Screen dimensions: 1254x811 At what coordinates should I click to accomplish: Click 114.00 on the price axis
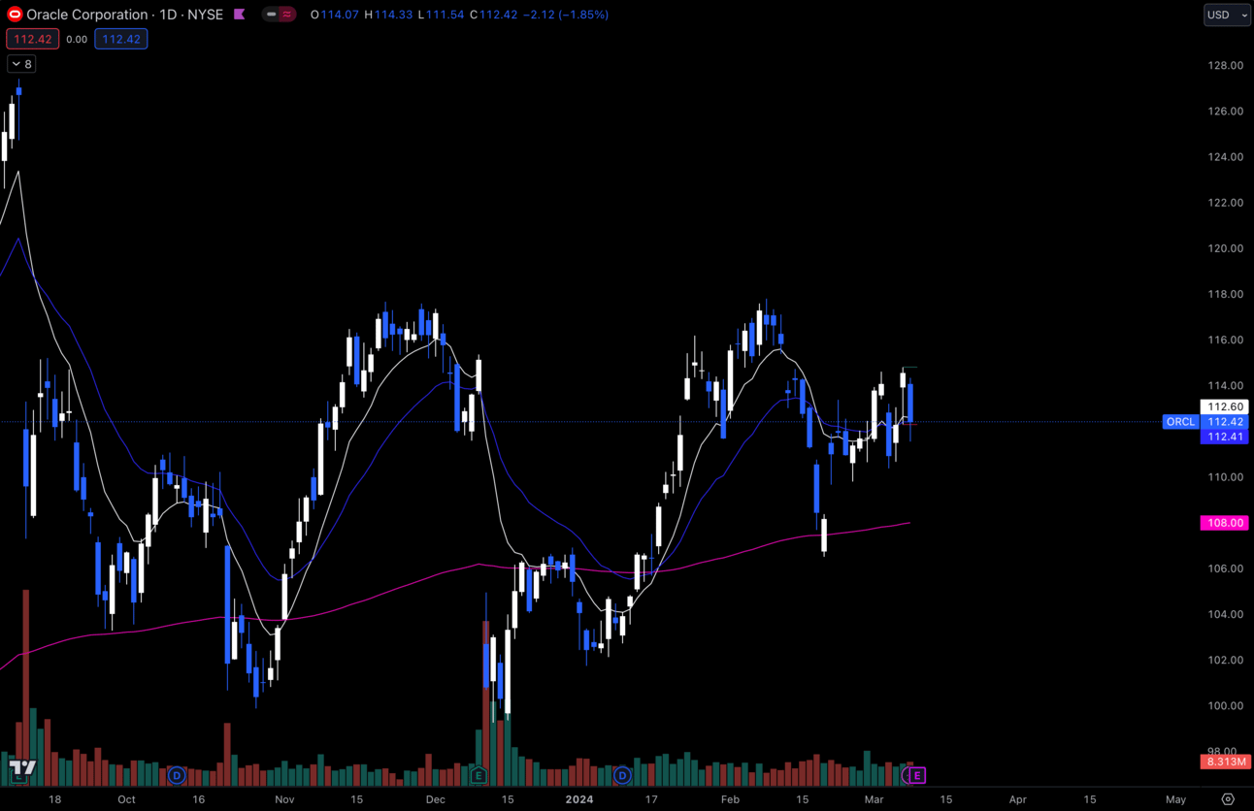tap(1224, 386)
